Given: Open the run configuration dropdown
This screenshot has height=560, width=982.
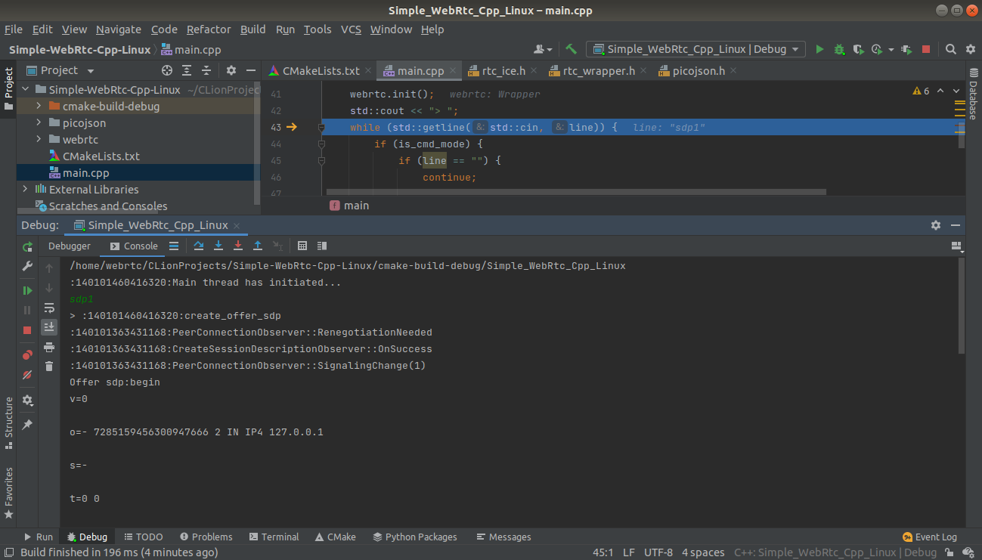Looking at the screenshot, I should (697, 49).
